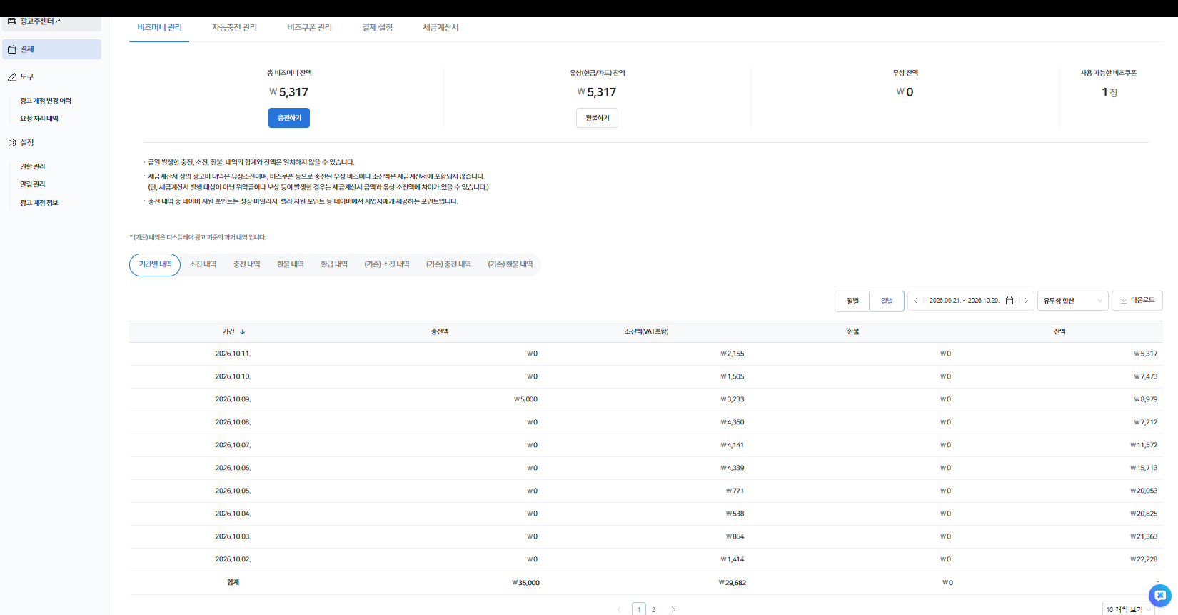Click the 환불하기 button
This screenshot has width=1178, height=615.
[x=597, y=118]
